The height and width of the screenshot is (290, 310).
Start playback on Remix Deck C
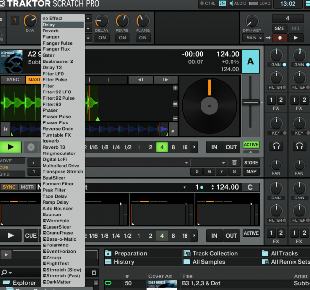click(x=11, y=235)
